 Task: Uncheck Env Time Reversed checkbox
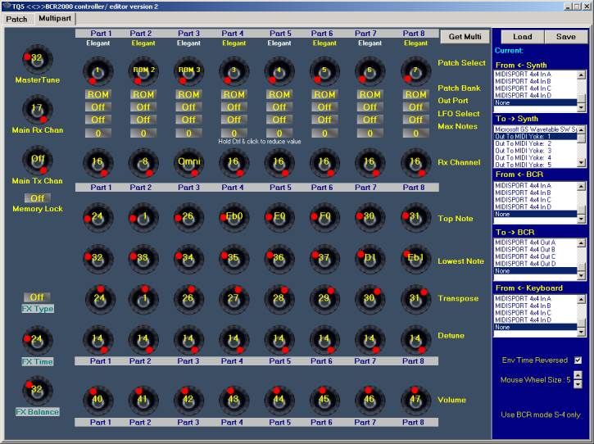tap(578, 360)
